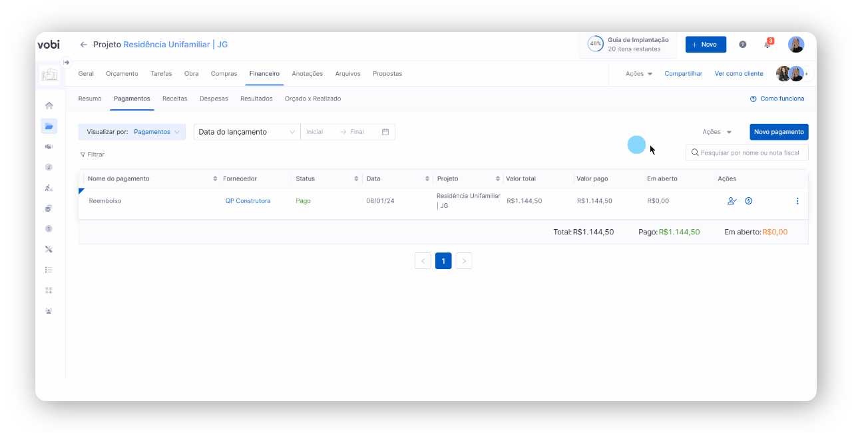Viewport: 852px width, 433px height.
Task: Open the team people icon in sidebar
Action: [x=49, y=311]
